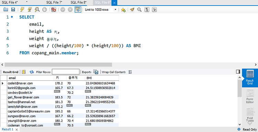
Task: Open find panel magnifier icon
Action: coord(139,10)
